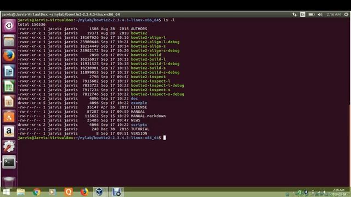Click the Ubuntu panel clock 2:16 AM
351x197 pixels.
click(x=333, y=15)
